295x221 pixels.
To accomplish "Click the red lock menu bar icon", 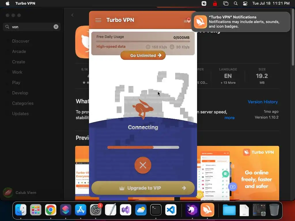I will pyautogui.click(x=215, y=3).
